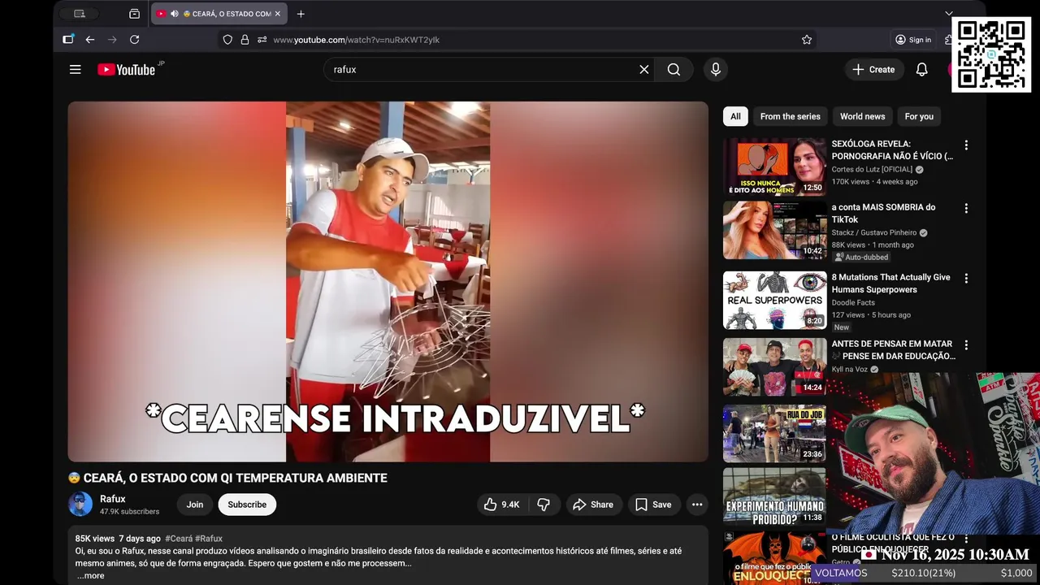The image size is (1040, 585).
Task: Click the 47.9K subscribers text
Action: click(x=129, y=512)
